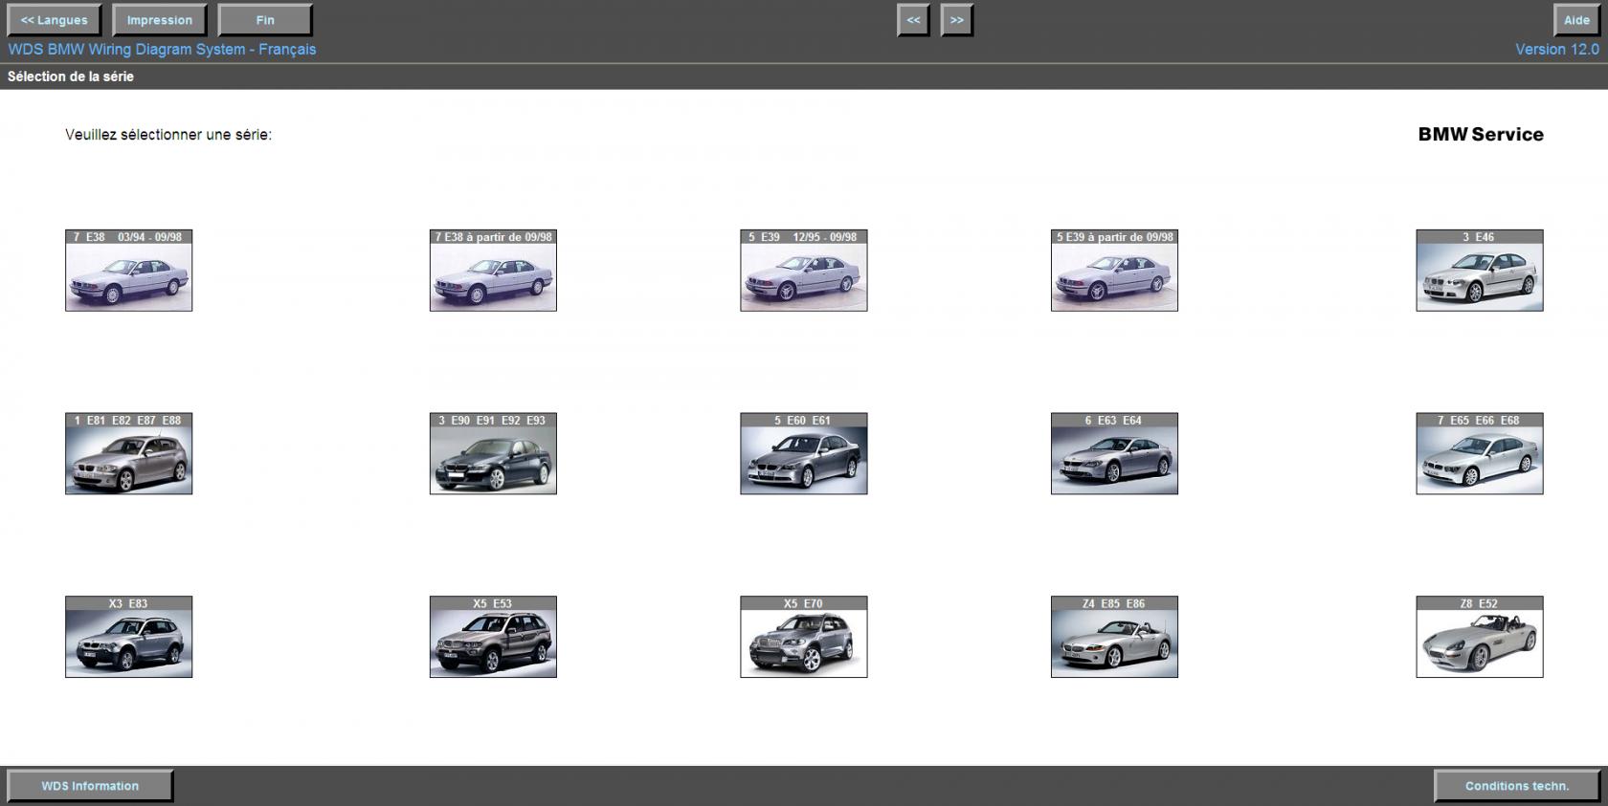
Task: Click the Impression button
Action: [x=160, y=20]
